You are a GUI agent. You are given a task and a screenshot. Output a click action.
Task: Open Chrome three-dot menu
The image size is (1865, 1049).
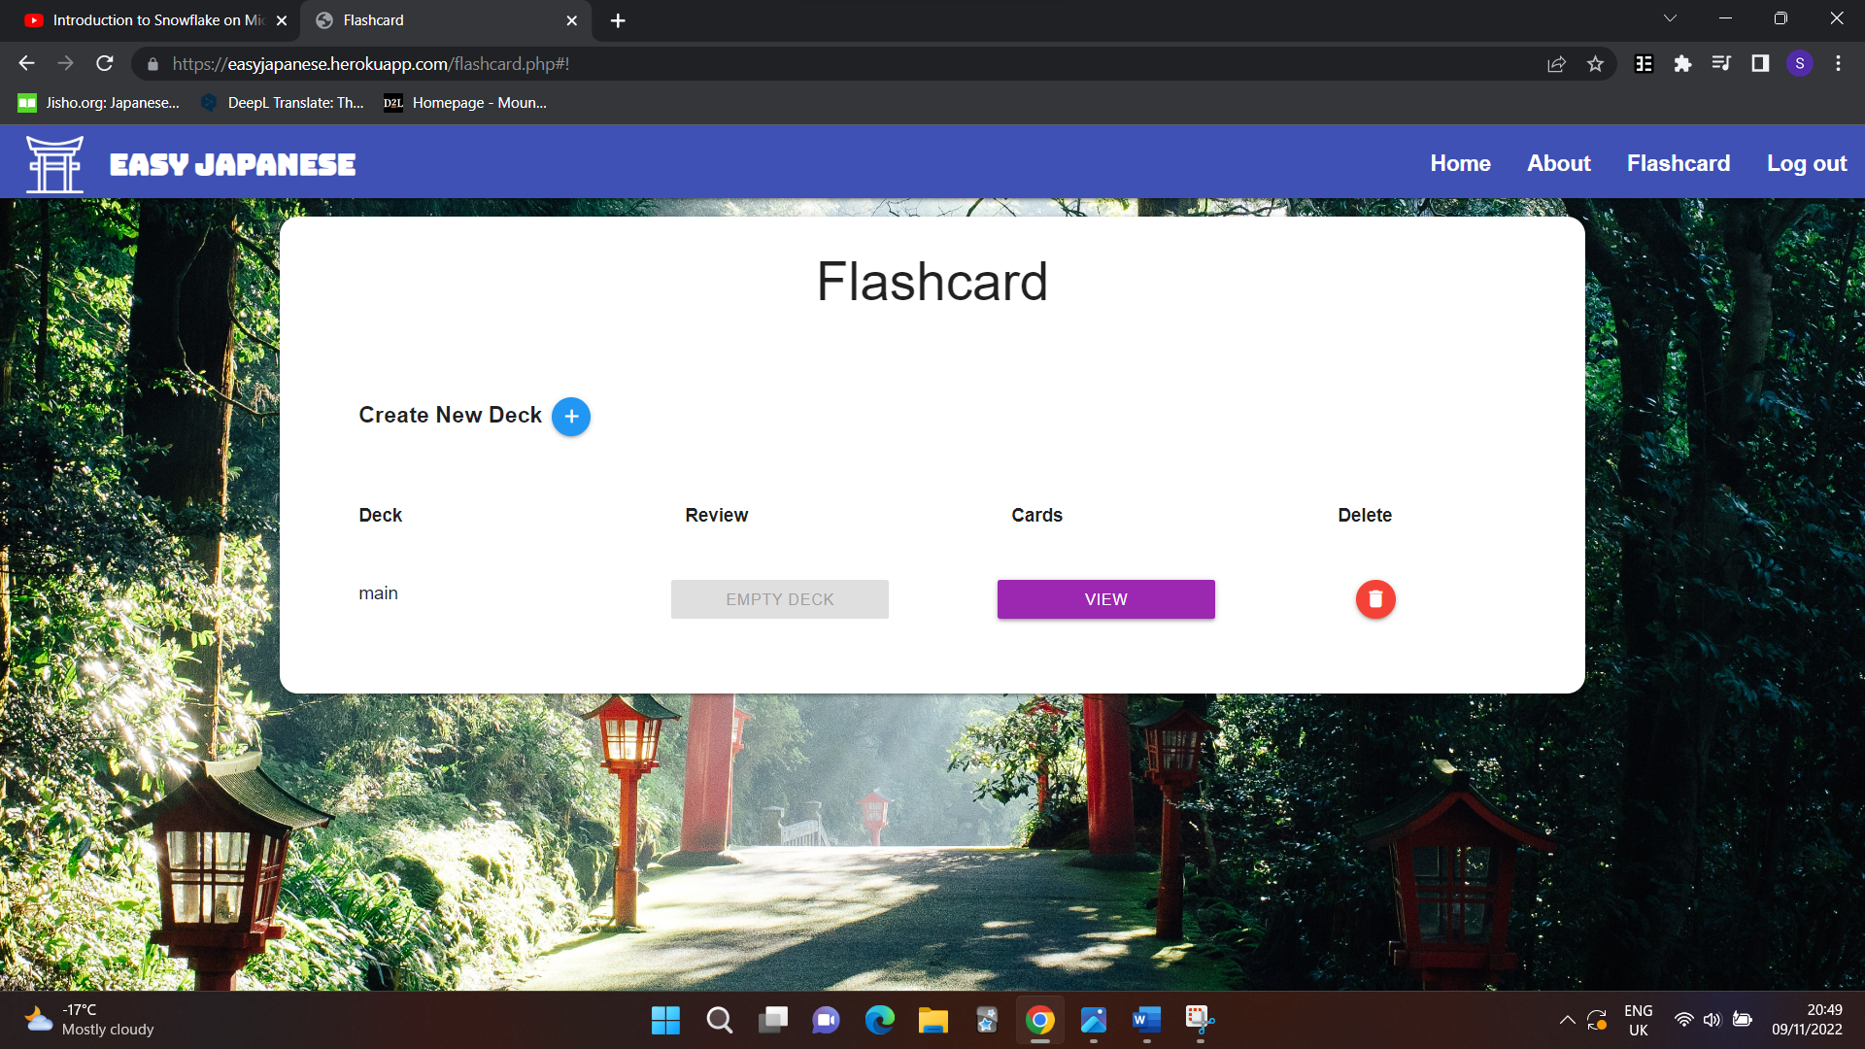pyautogui.click(x=1838, y=64)
